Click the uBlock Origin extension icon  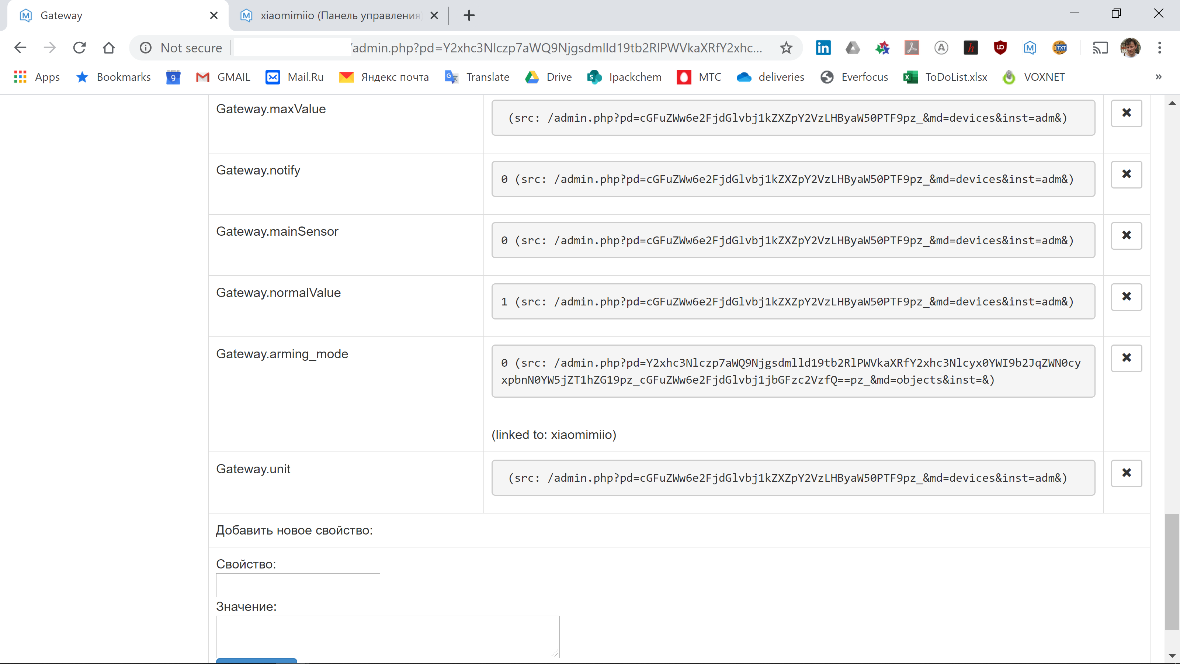click(1000, 48)
